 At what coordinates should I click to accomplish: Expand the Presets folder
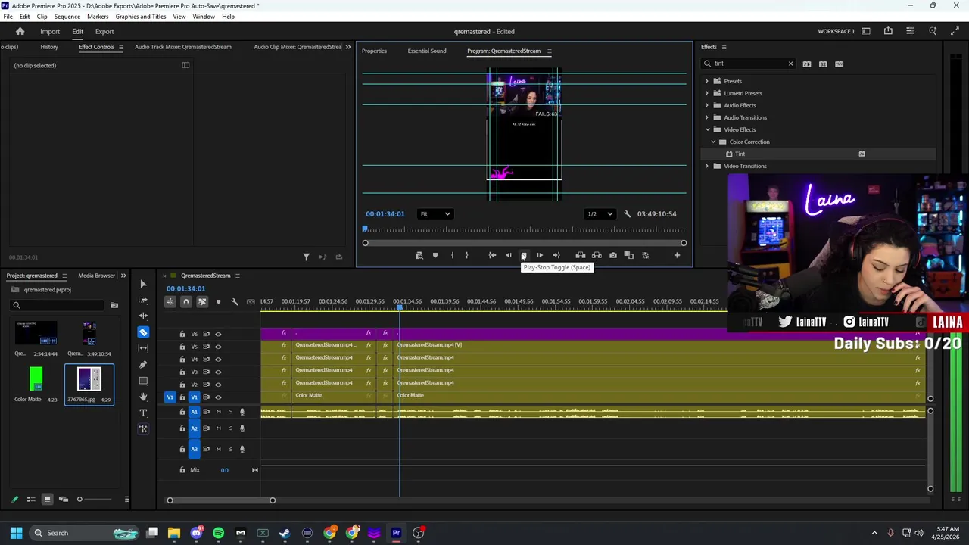[x=707, y=81]
